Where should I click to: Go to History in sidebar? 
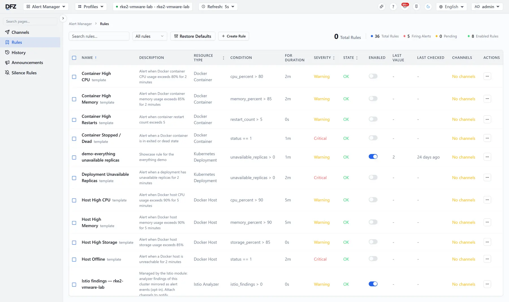30,52
